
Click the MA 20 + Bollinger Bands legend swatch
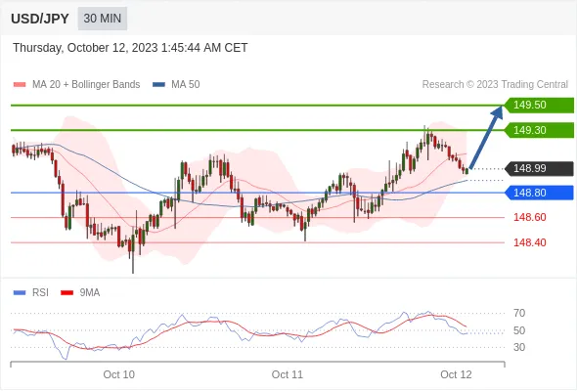[20, 85]
